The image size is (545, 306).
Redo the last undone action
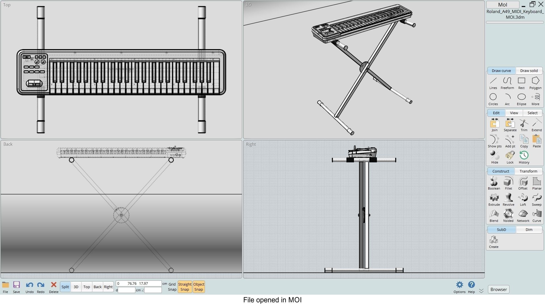(x=41, y=287)
